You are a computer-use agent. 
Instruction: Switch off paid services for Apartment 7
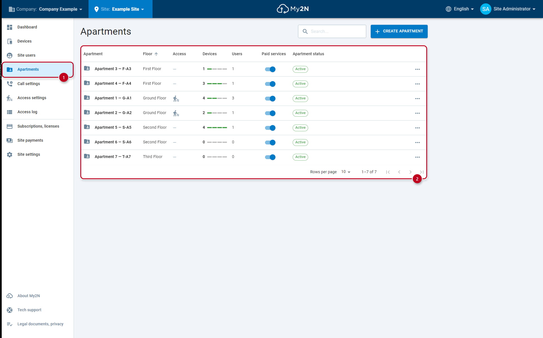point(270,157)
